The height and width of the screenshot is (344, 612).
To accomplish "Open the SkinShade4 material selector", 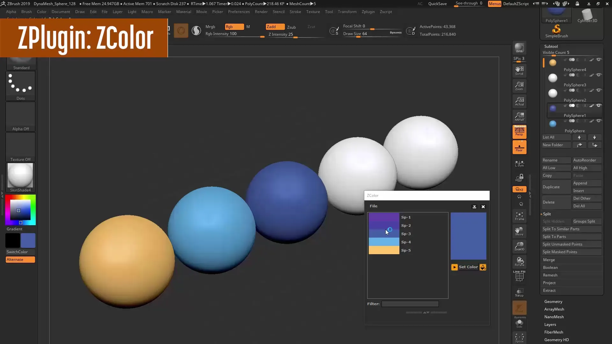I will click(20, 178).
